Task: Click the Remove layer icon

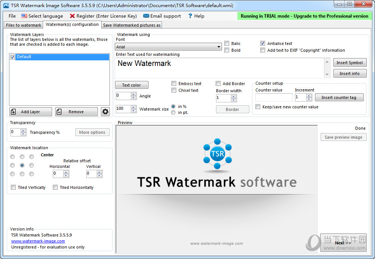Action: [x=59, y=111]
